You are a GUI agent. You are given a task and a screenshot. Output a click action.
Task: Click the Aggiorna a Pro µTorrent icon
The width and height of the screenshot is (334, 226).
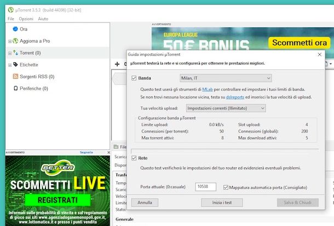[15, 40]
